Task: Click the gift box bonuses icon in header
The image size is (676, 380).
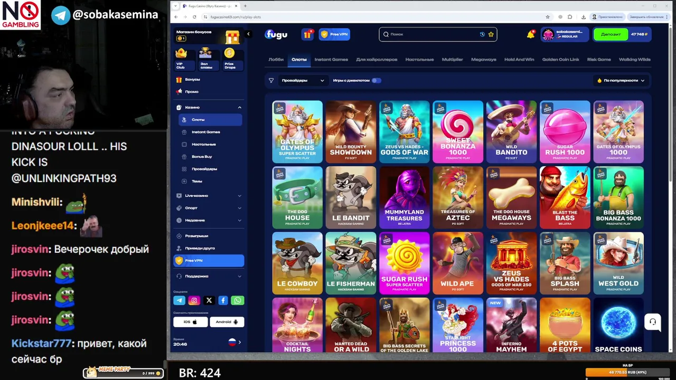Action: (x=307, y=34)
